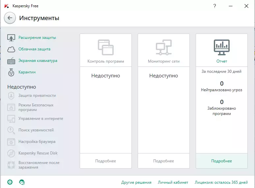Click the vulnerability scan magnifier icon
Viewport: 255px width, 188px height.
[x=11, y=130]
